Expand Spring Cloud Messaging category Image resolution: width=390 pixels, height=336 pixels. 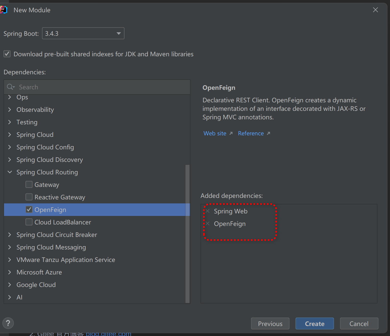click(10, 247)
